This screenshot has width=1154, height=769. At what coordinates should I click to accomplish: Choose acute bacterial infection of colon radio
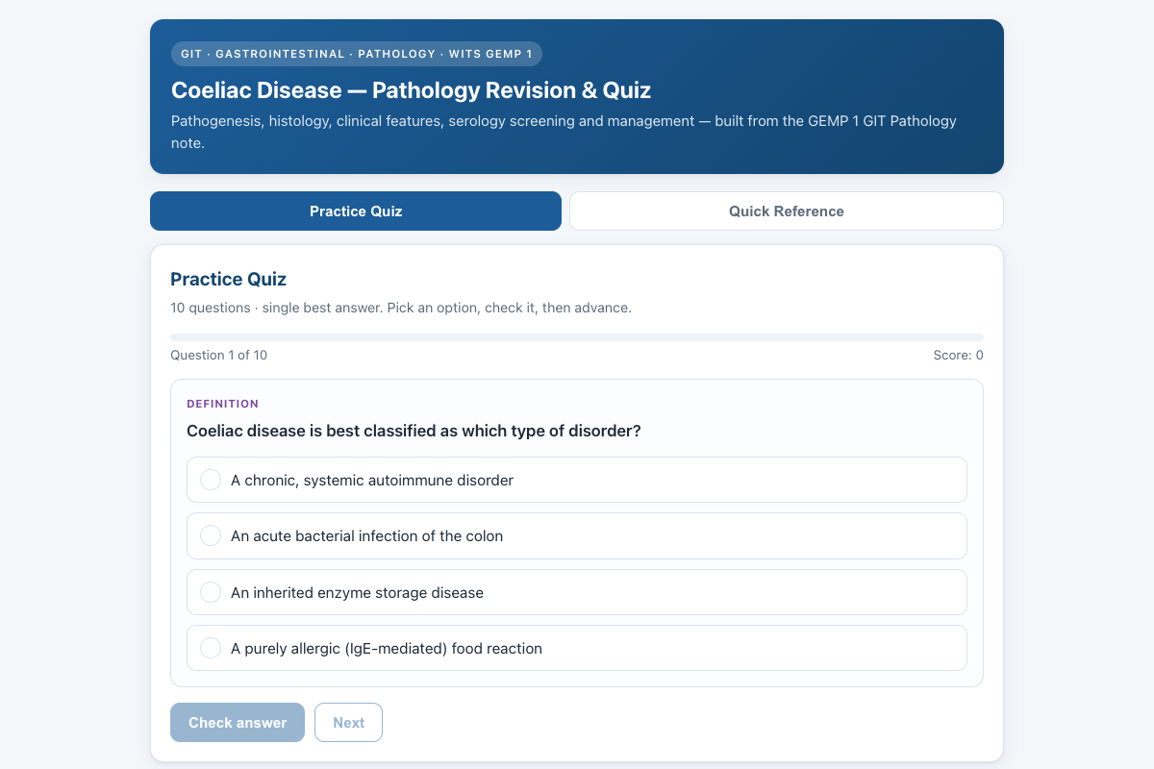tap(211, 535)
